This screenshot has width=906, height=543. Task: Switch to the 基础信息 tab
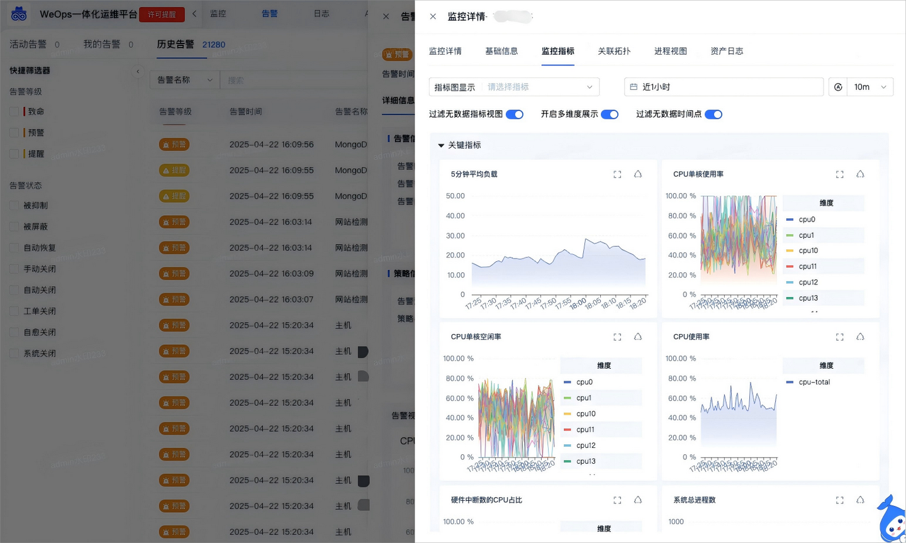[501, 52]
